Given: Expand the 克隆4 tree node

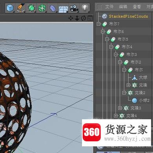Looking at the screenshot, I should coord(116,116).
